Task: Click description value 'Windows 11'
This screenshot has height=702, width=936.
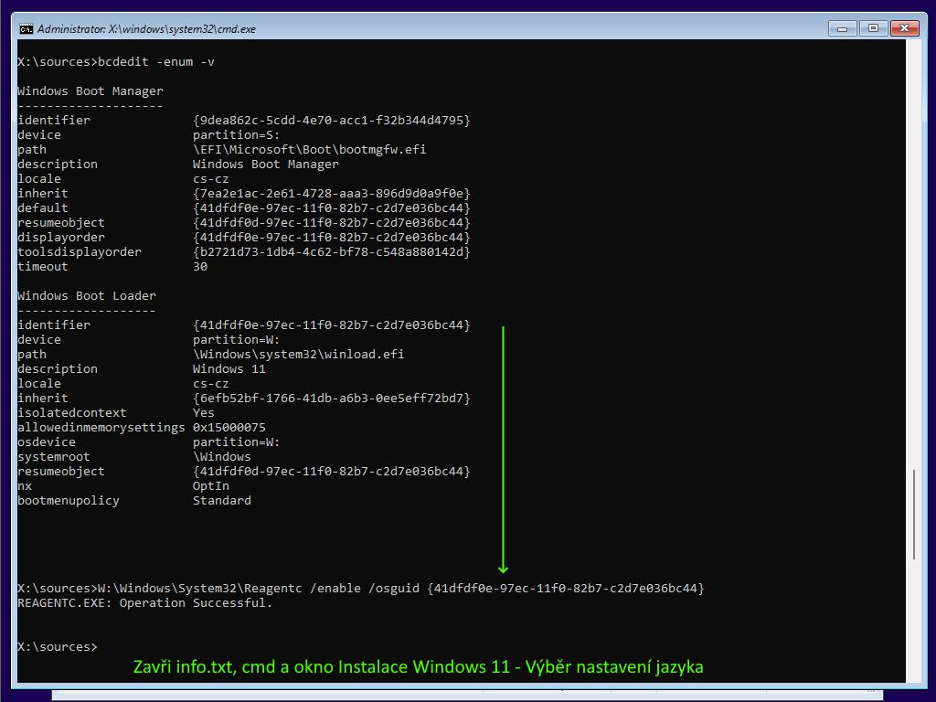Action: pyautogui.click(x=229, y=369)
